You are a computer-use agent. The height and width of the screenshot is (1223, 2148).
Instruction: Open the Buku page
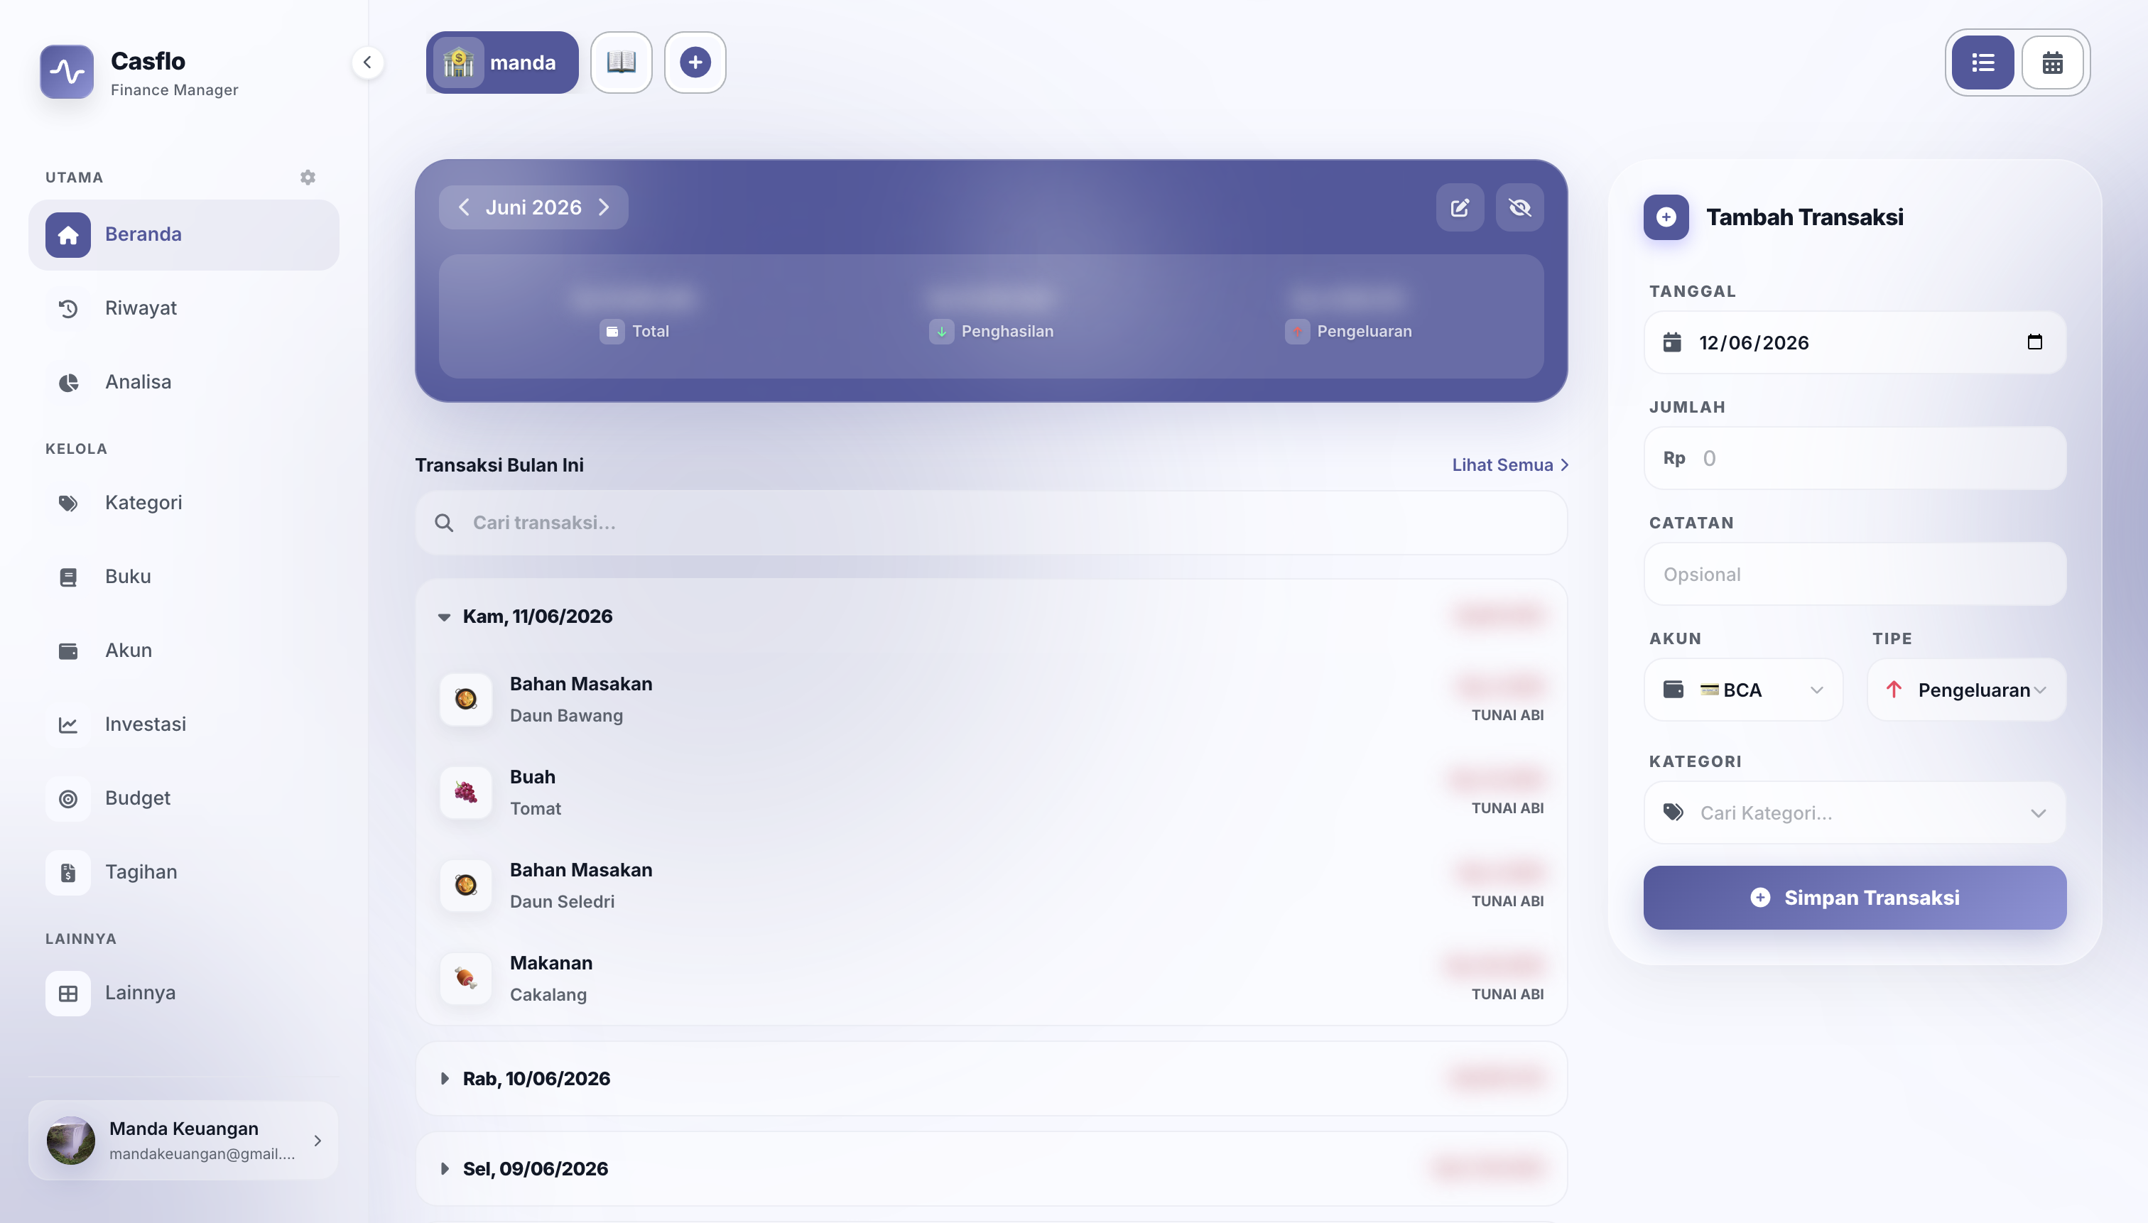(x=184, y=577)
